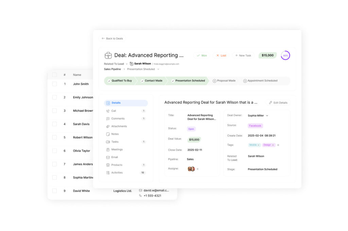Check the box for John Smith row
This screenshot has width=348, height=231.
(54, 84)
